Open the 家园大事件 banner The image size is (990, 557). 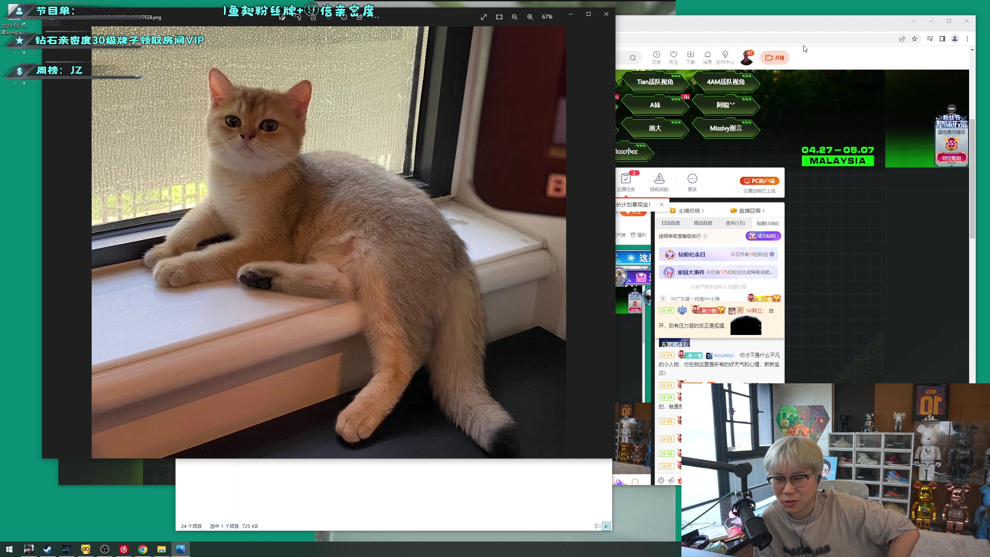[x=719, y=272]
